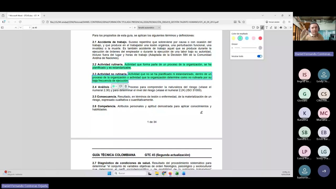The height and width of the screenshot is (189, 336).
Task: Open the translate page icon
Action: point(239,22)
